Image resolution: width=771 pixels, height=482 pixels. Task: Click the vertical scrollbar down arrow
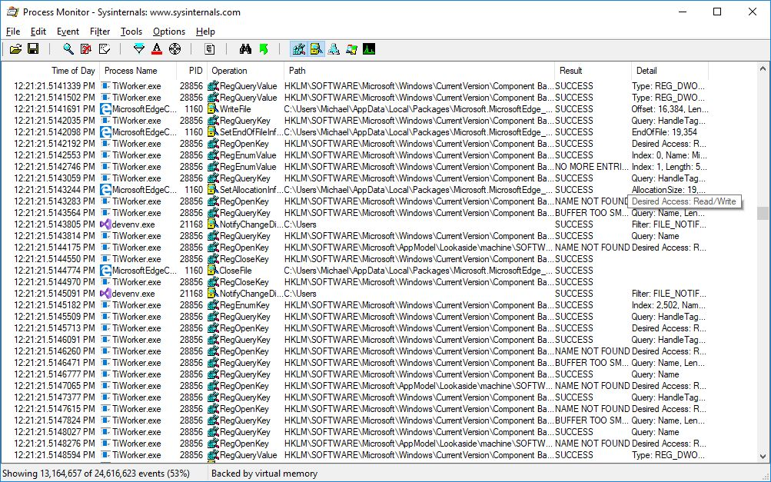coord(763,456)
